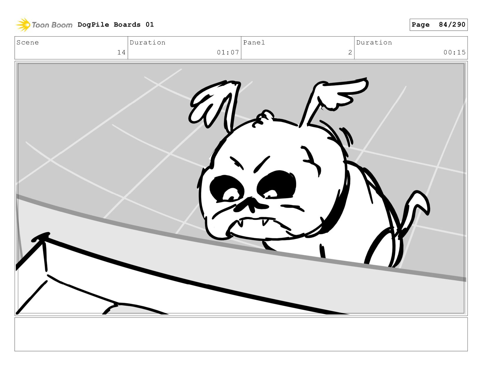Click the scene number value 14
The width and height of the screenshot is (483, 373).
(121, 52)
